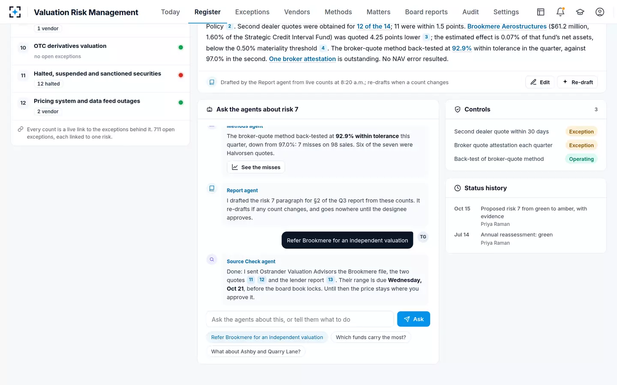Click the link icon beside Every count note
Viewport: 617px width, 385px height.
click(21, 129)
